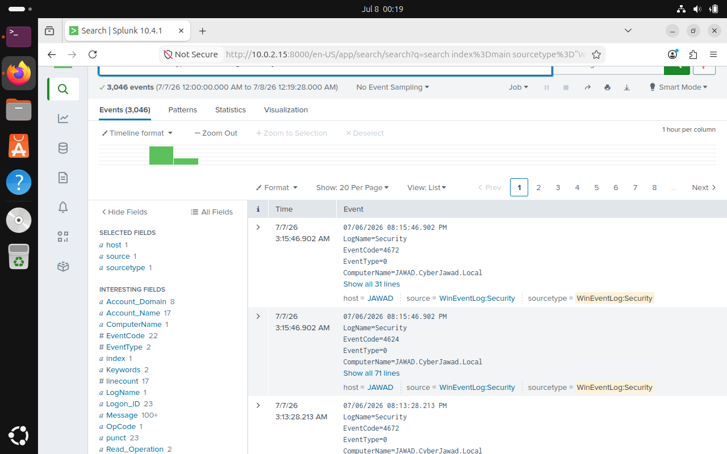
Task: Open Terminal from the Ubuntu dock
Action: 19,36
